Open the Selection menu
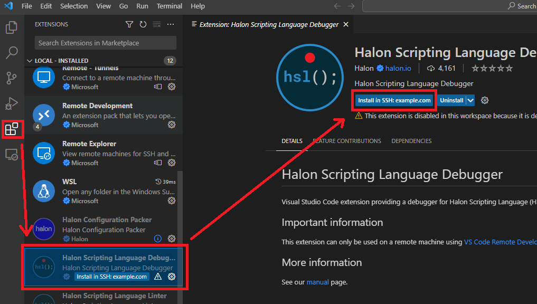 coord(74,6)
